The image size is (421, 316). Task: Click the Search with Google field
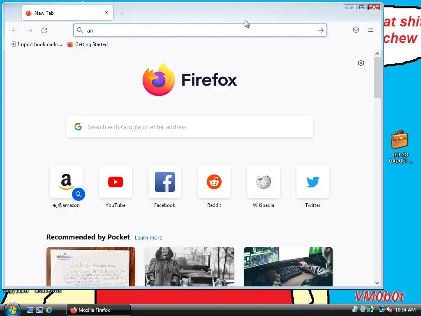190,127
